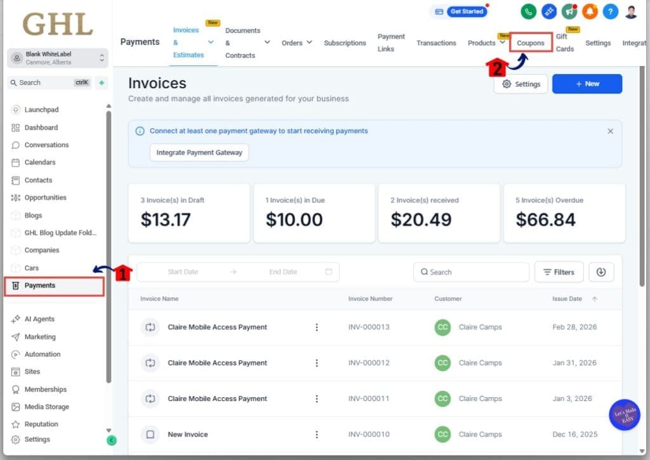Click the download export icon above the invoice list
The height and width of the screenshot is (460, 650).
pos(601,272)
